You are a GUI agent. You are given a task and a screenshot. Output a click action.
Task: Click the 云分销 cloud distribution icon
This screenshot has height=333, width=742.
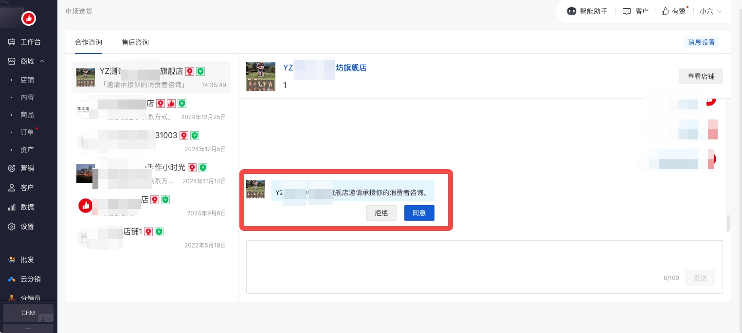(12, 279)
